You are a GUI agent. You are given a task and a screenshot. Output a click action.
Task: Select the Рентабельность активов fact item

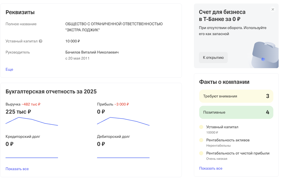[228, 143]
